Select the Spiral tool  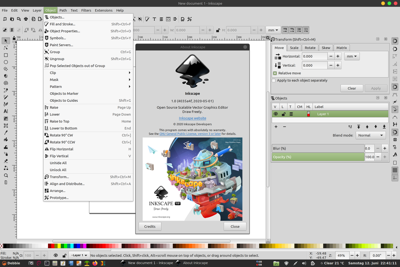(6, 83)
